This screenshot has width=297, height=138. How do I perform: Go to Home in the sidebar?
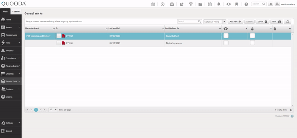pyautogui.click(x=11, y=20)
